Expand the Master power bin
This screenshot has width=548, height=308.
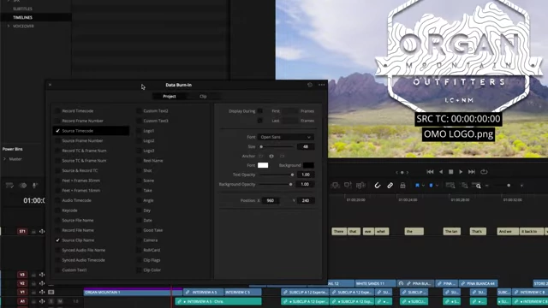pos(4,159)
